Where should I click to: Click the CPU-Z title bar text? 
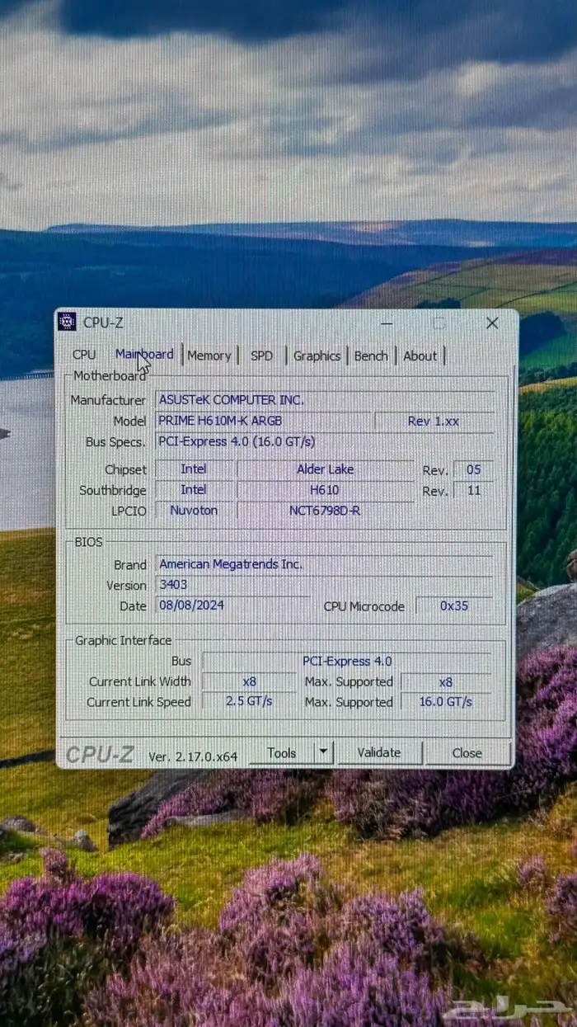(x=103, y=323)
